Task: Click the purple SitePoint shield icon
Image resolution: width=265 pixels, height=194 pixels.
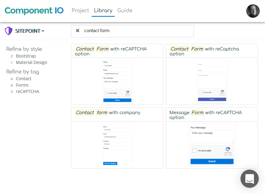Action: tap(9, 31)
